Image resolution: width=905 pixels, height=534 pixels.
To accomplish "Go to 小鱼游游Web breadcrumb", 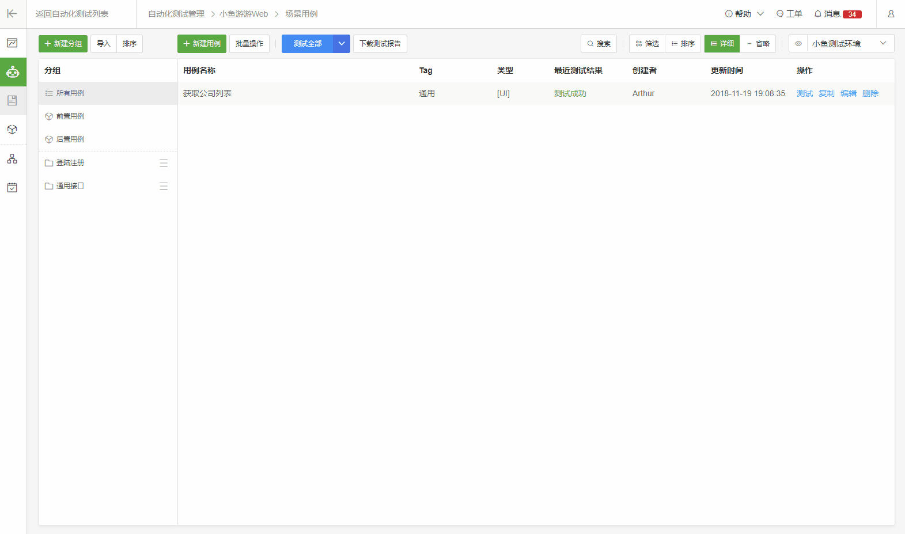I will tap(244, 14).
